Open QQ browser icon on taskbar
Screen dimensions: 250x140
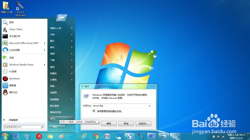tap(118, 136)
